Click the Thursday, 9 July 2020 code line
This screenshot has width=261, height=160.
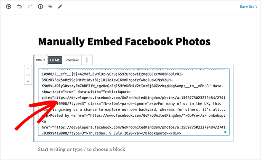point(111,133)
